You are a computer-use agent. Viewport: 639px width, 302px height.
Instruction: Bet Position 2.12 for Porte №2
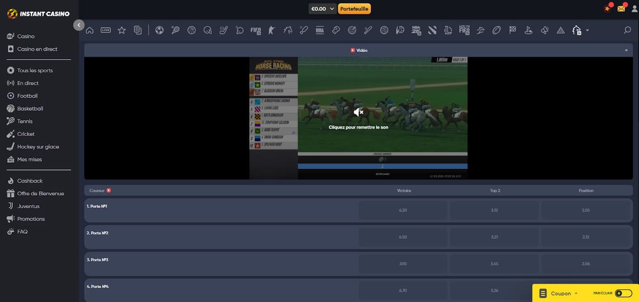(586, 237)
